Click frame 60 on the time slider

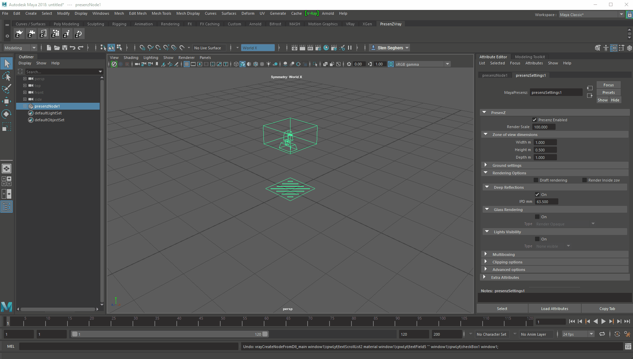(x=266, y=321)
